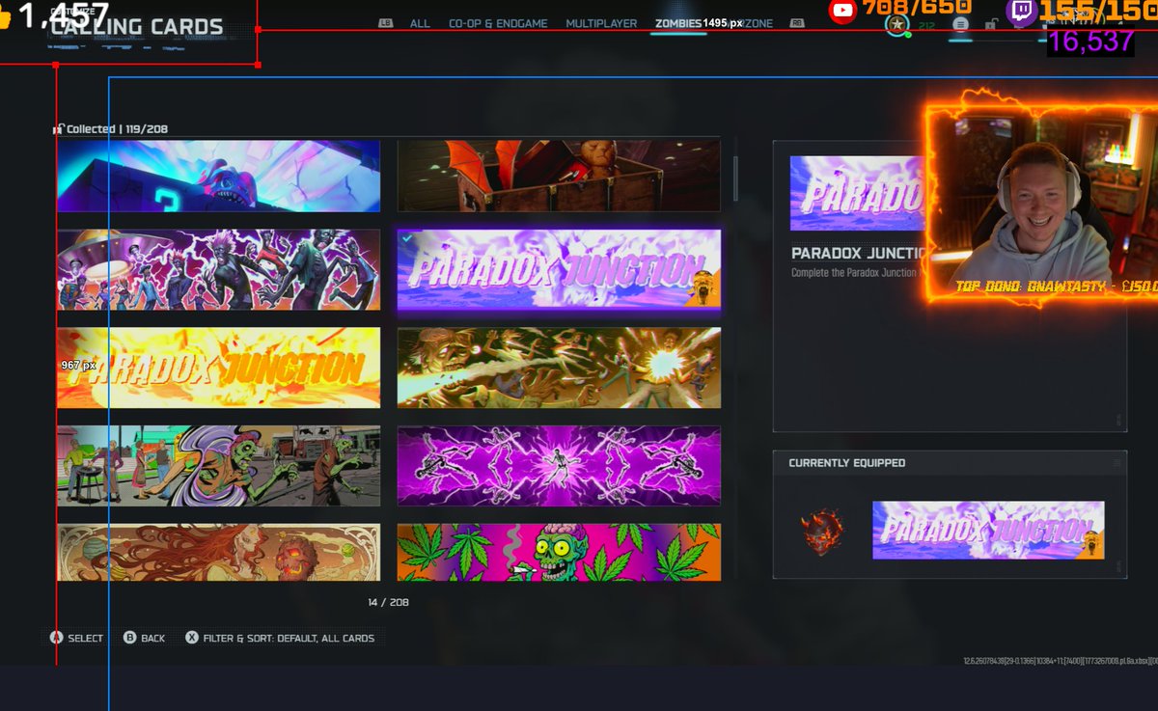Click the calling card list scrollbar
The image size is (1158, 711).
pyautogui.click(x=735, y=178)
